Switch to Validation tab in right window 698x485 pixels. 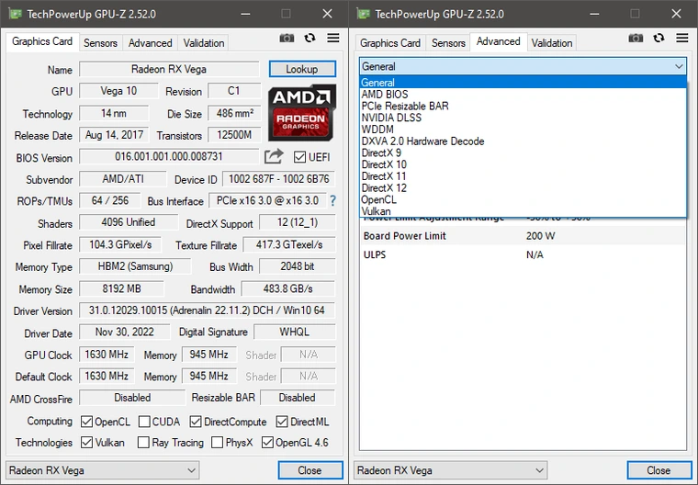pyautogui.click(x=552, y=43)
